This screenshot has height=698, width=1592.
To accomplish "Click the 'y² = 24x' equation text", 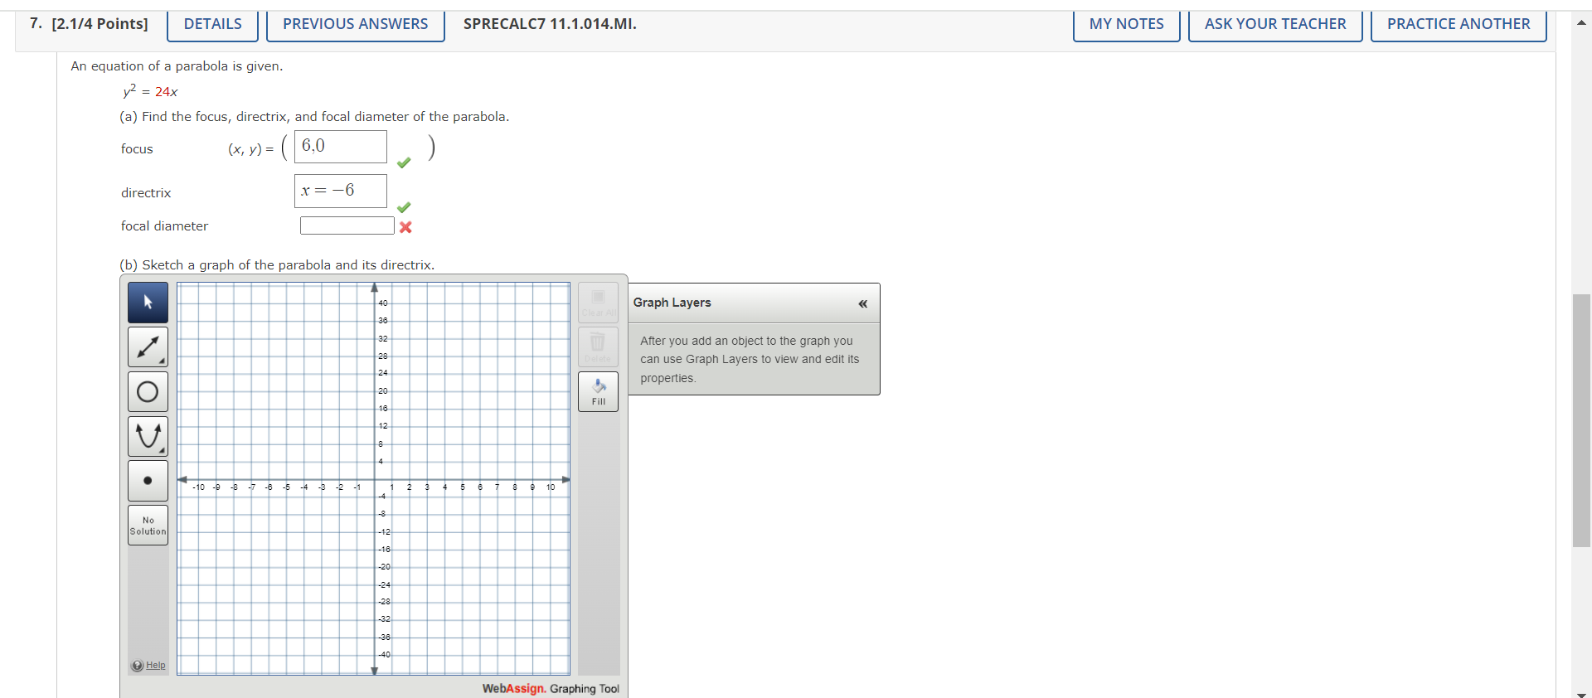I will pos(150,90).
